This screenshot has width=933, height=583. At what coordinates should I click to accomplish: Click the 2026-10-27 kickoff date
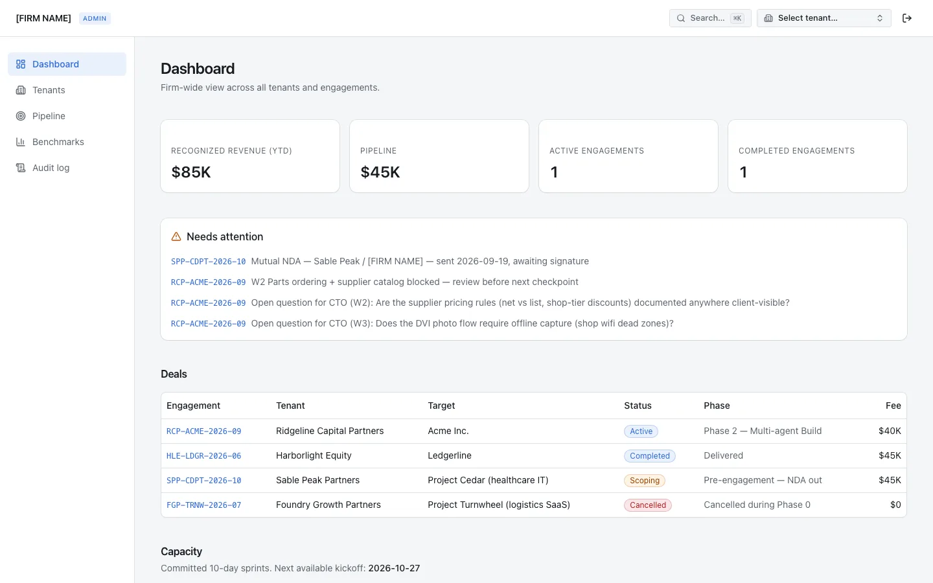tap(394, 568)
